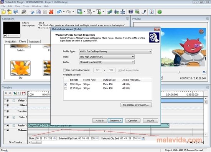
Task: Uncheck the 2201 Kbps stream checkbox
Action: tap(66, 84)
